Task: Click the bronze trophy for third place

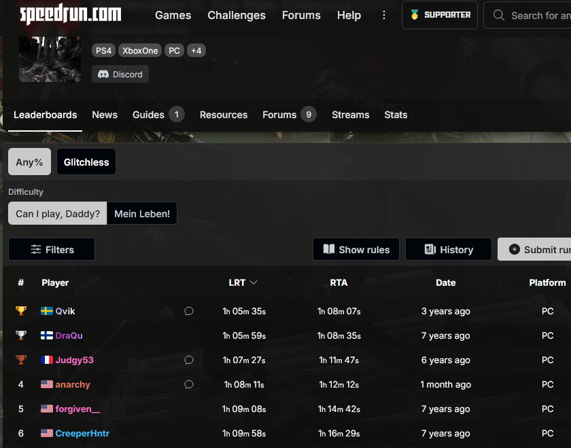Action: [21, 360]
